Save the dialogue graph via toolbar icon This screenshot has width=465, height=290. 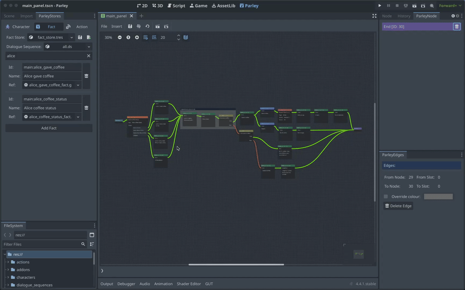(130, 26)
